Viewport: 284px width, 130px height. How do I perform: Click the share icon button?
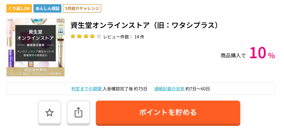pos(78,112)
